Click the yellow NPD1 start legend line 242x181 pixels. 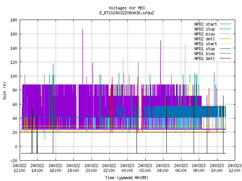(225, 44)
